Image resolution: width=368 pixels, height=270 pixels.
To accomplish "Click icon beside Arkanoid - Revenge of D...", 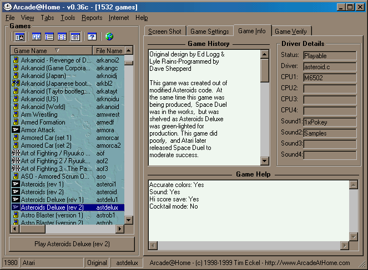I will click(x=16, y=60).
